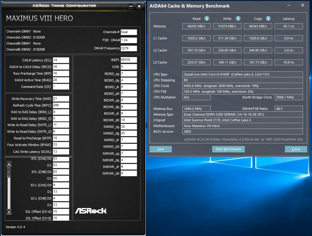Click the Memory Read result 48245 MB/s

tap(196, 26)
